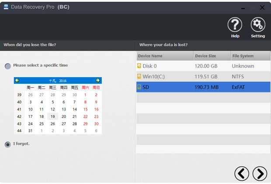
Task: Pick October 30 in the calendar
Action: (x=96, y=124)
